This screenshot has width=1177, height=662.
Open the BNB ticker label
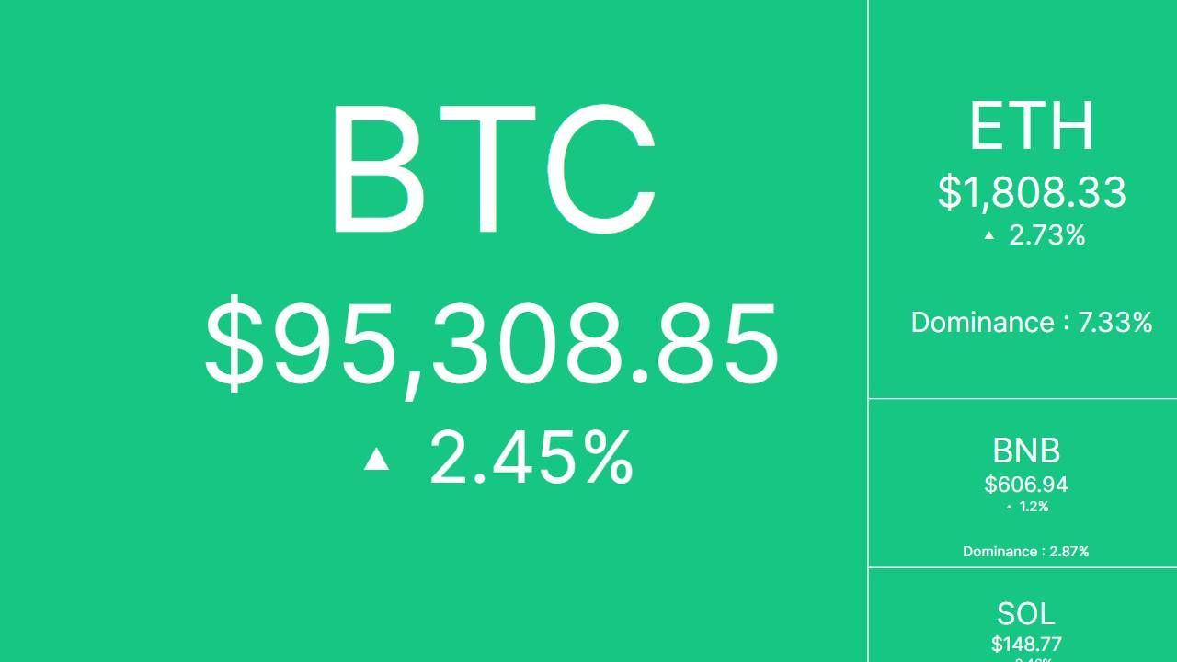(1026, 451)
